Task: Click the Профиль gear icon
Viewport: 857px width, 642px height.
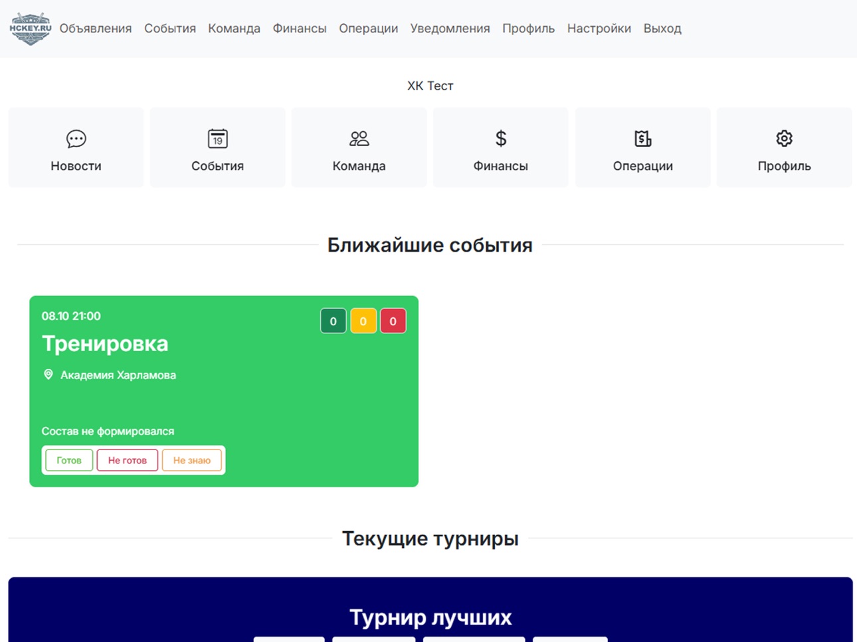Action: click(x=784, y=139)
